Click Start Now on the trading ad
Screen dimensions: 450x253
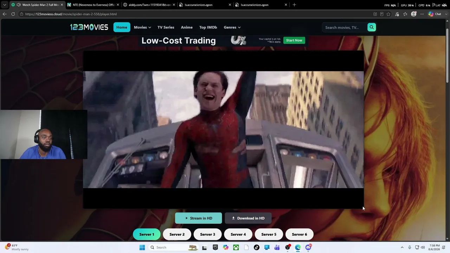(294, 40)
